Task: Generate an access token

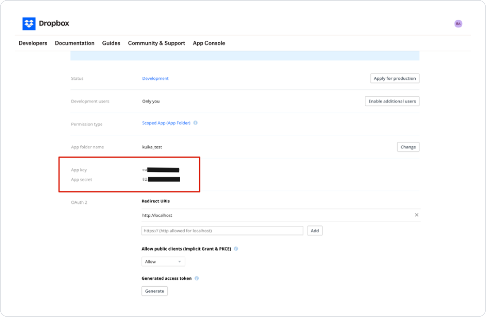Action: (x=155, y=291)
